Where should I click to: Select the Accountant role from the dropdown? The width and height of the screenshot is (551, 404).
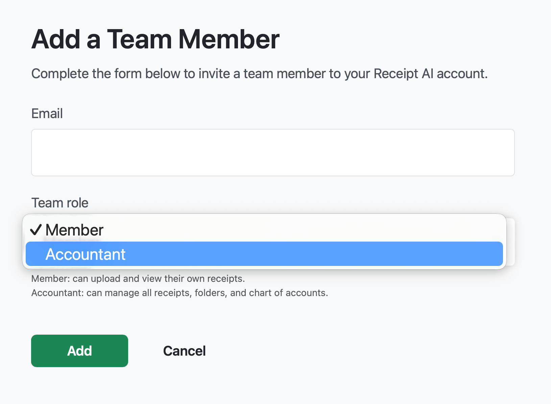pyautogui.click(x=85, y=254)
